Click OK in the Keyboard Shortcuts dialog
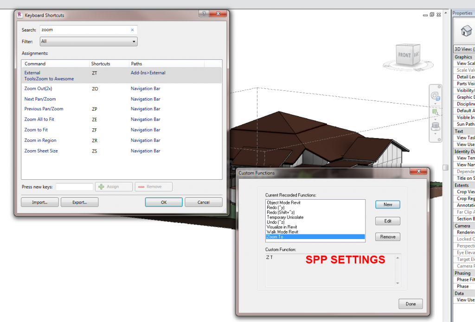This screenshot has height=322, width=475. [163, 202]
